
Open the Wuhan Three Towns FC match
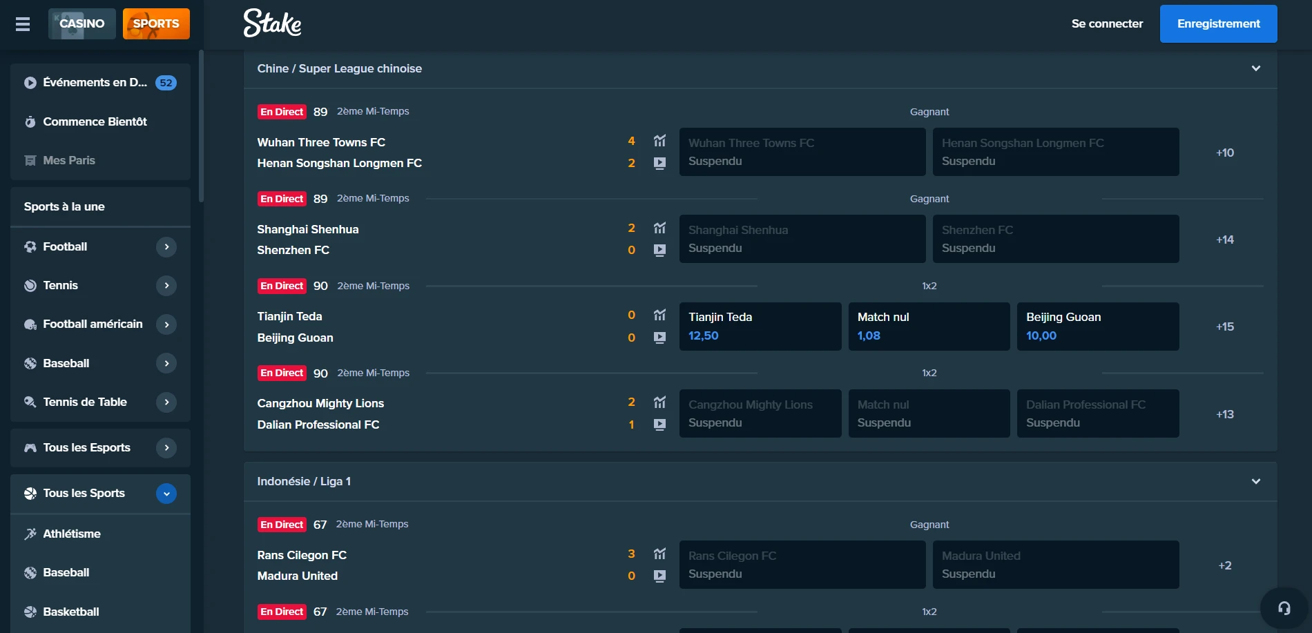[321, 142]
